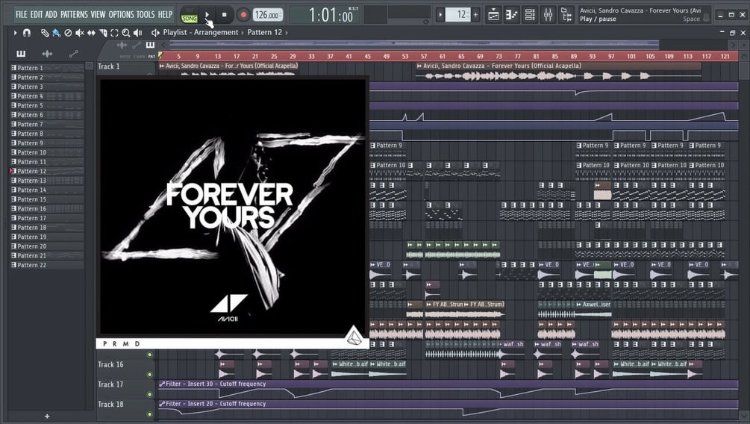Viewport: 750px width, 424px height.
Task: Stop playback with the Stop button
Action: click(x=225, y=15)
